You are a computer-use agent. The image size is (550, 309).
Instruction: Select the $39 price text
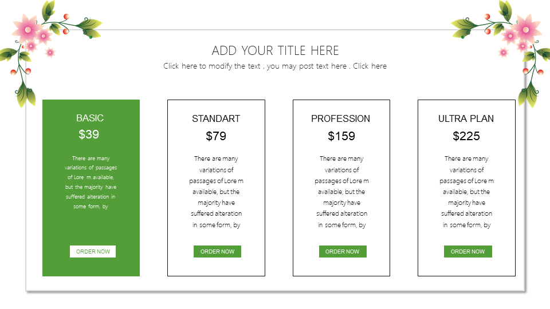coord(89,134)
